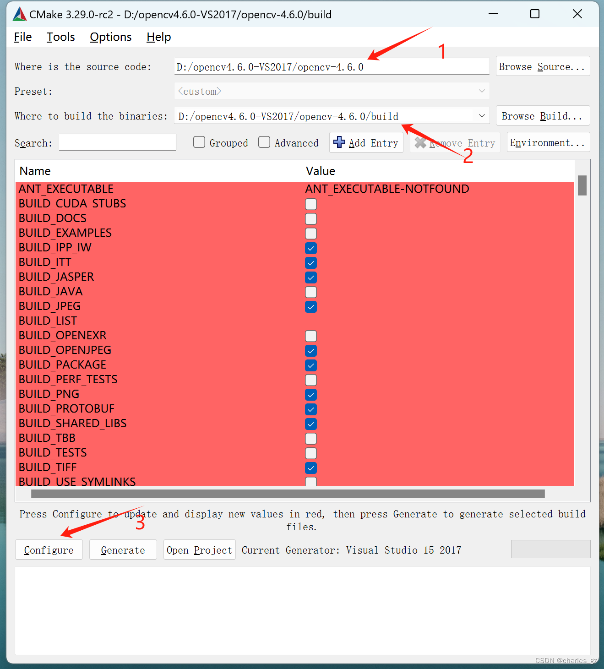Toggle the Advanced checkbox
The width and height of the screenshot is (604, 669).
[x=264, y=142]
